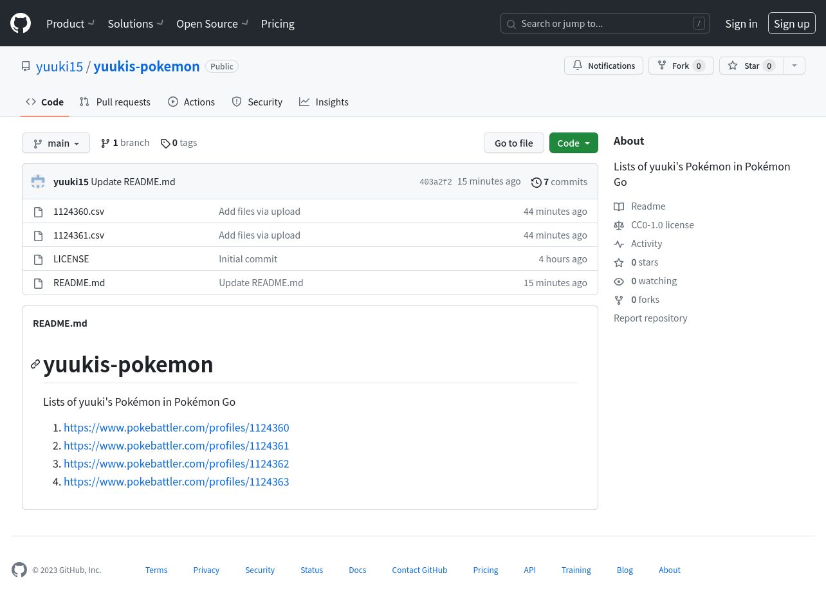Switch to the Code tab

44,102
